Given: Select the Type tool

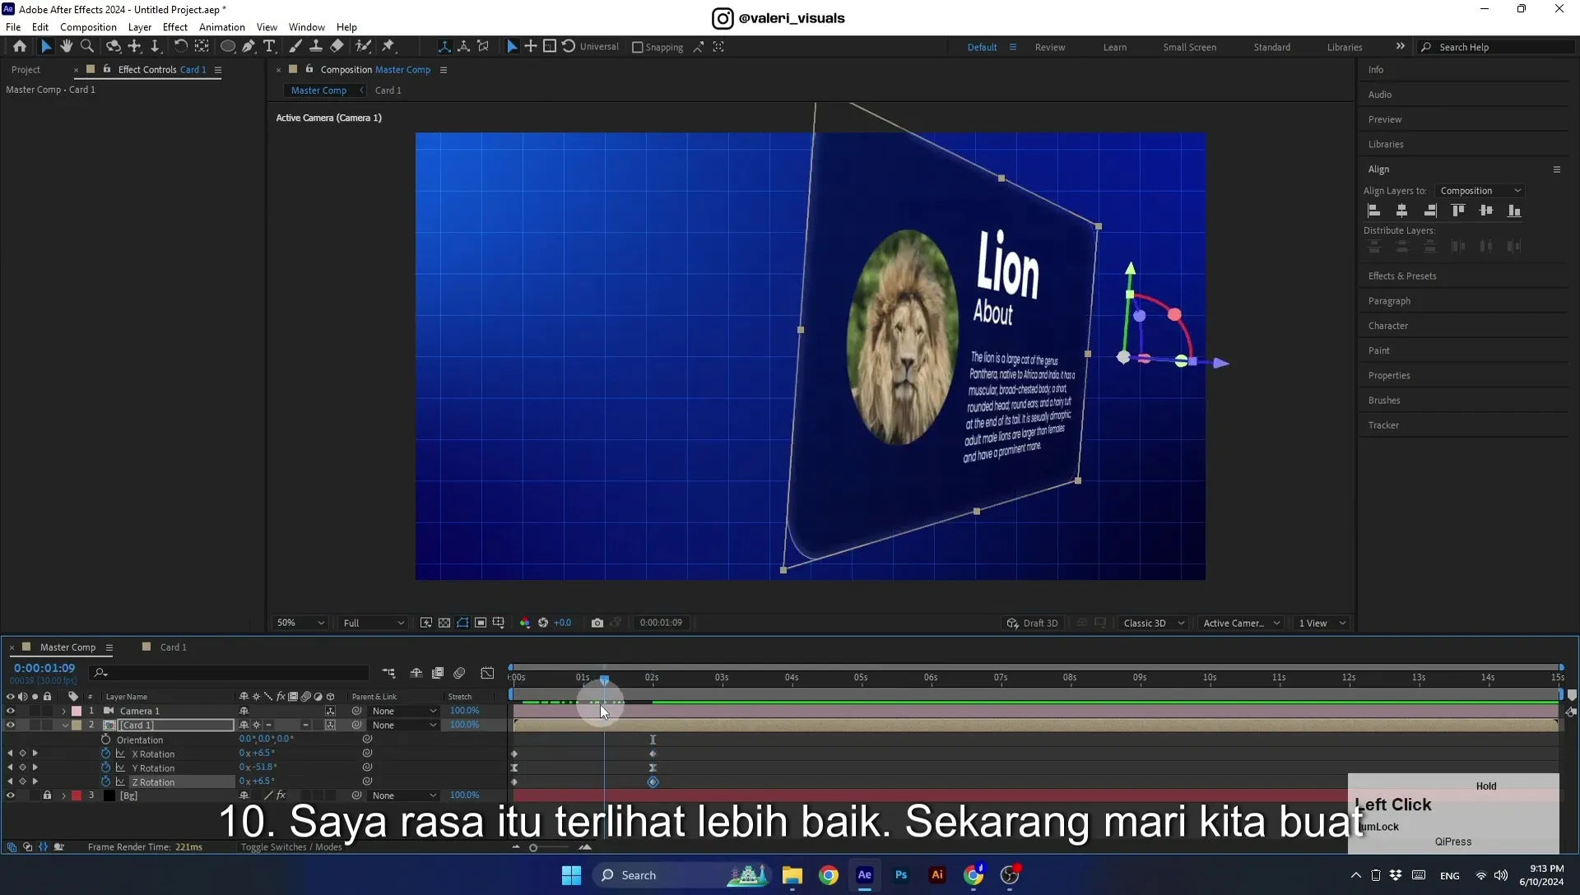Looking at the screenshot, I should [269, 47].
